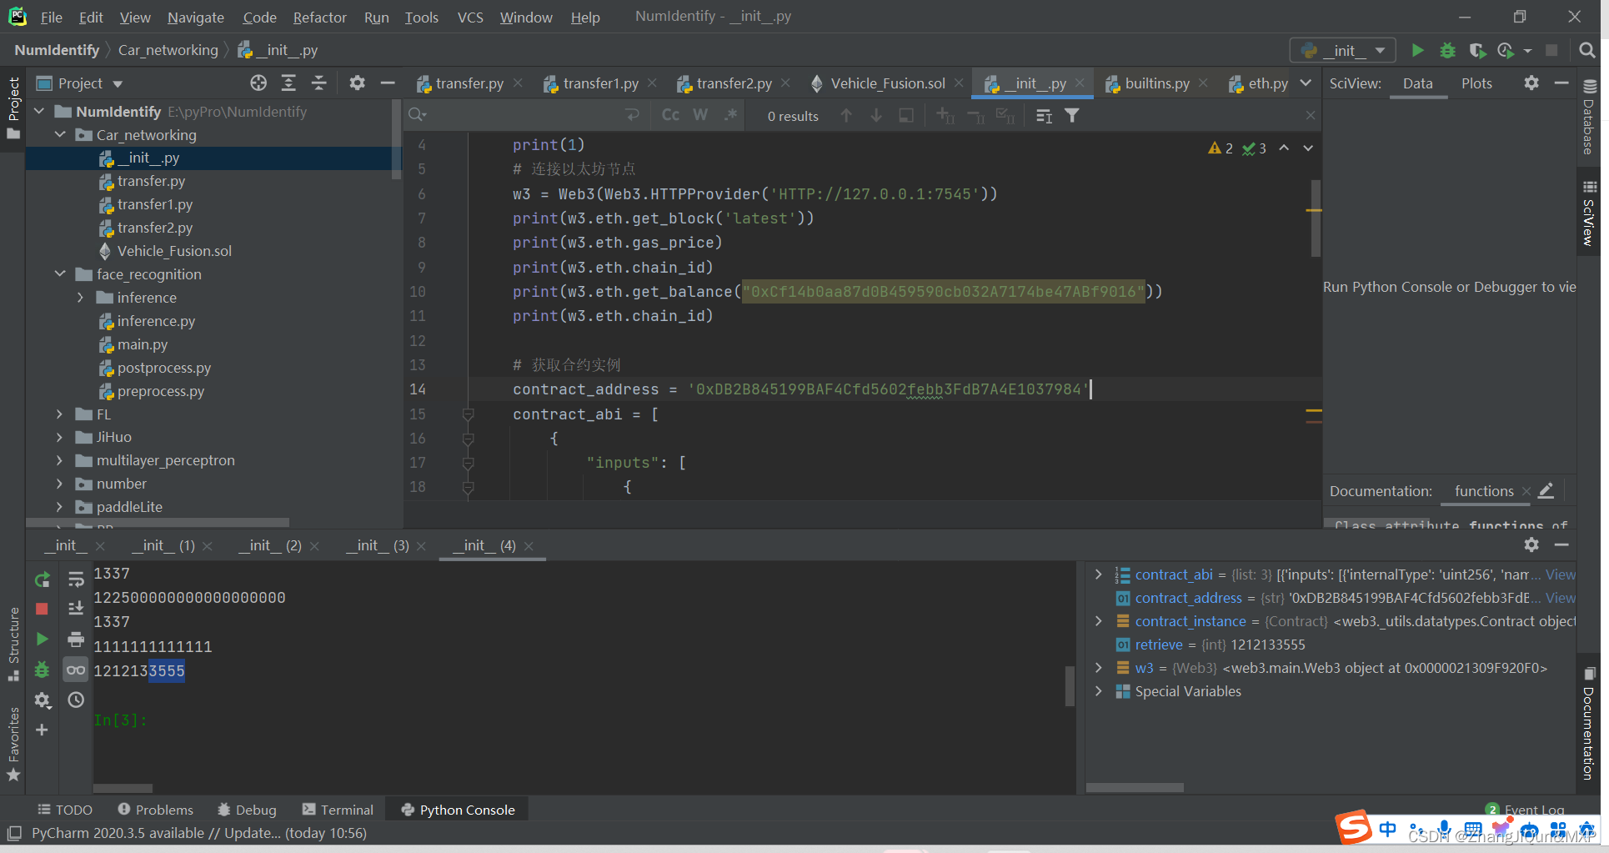Locate current file in Project tree
Viewport: 1609px width, 853px height.
point(258,83)
